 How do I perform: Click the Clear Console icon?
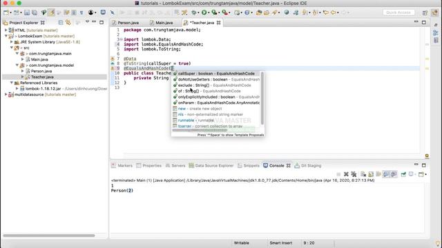tap(363, 174)
